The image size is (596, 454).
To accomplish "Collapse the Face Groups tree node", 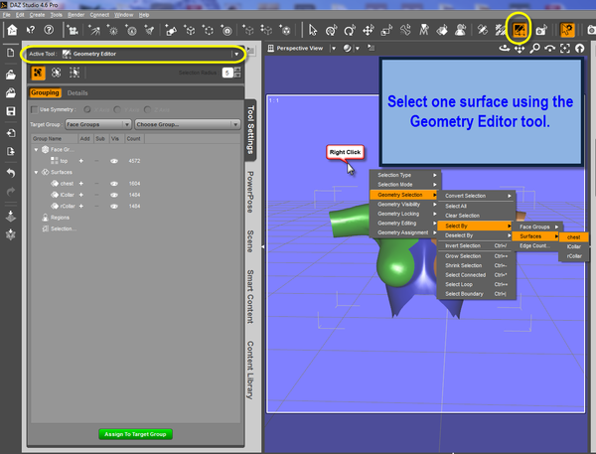I will [x=36, y=150].
